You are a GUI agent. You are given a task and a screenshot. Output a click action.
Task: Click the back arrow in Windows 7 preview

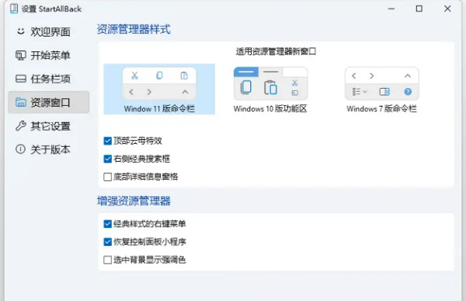tap(353, 76)
